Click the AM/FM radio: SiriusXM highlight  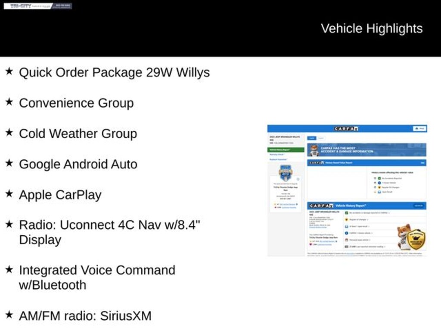coord(85,315)
